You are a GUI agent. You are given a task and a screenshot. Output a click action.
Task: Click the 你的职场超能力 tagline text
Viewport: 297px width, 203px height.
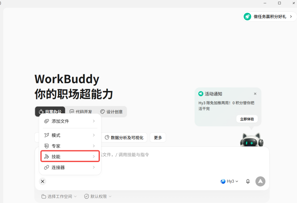point(74,94)
